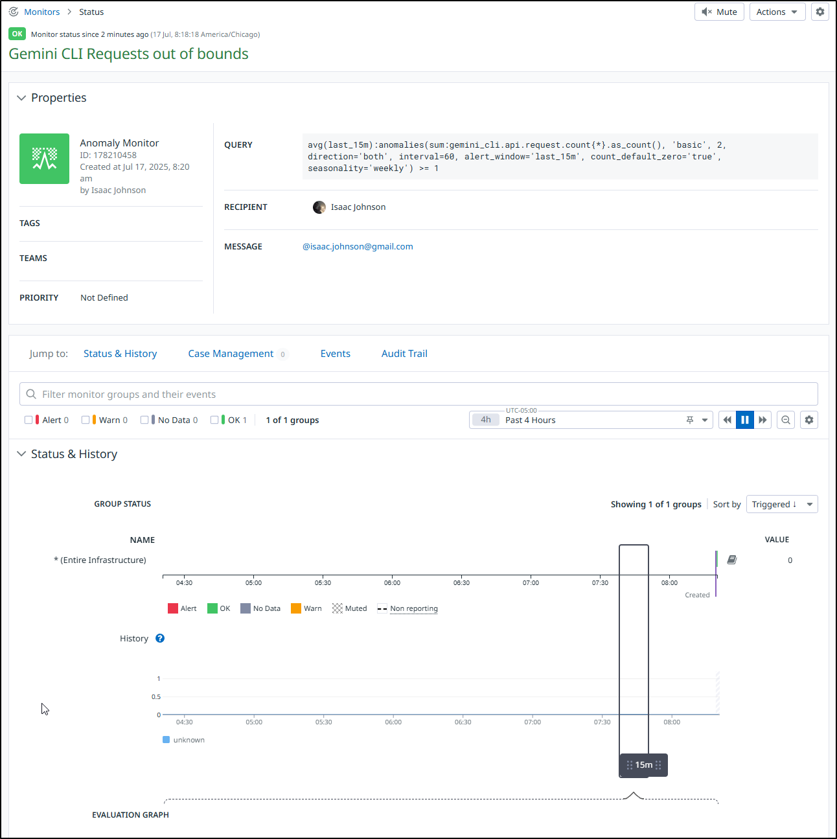Screen dimensions: 837x839
Task: Click the 'Gemini CLI Requests out of bounds' title
Action: click(x=128, y=54)
